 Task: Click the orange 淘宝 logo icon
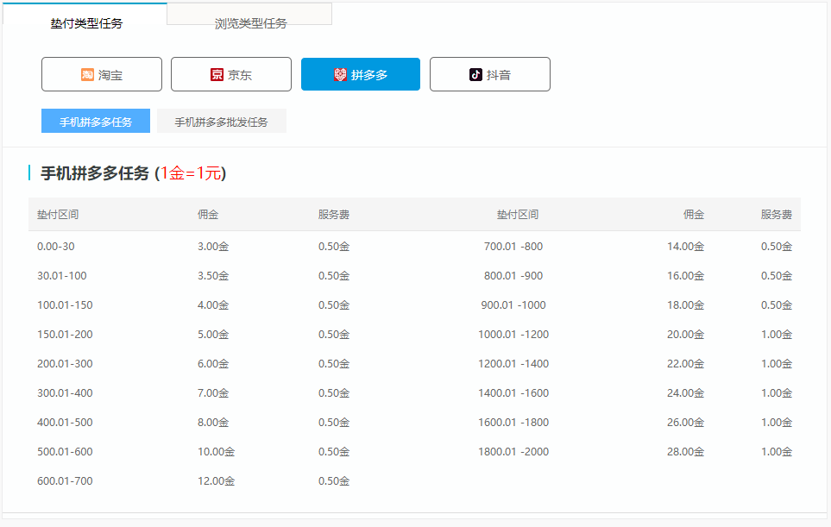pyautogui.click(x=87, y=75)
